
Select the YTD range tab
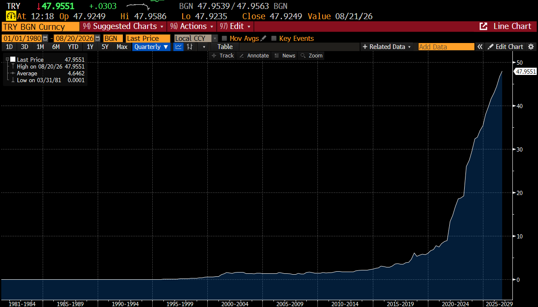tap(73, 47)
